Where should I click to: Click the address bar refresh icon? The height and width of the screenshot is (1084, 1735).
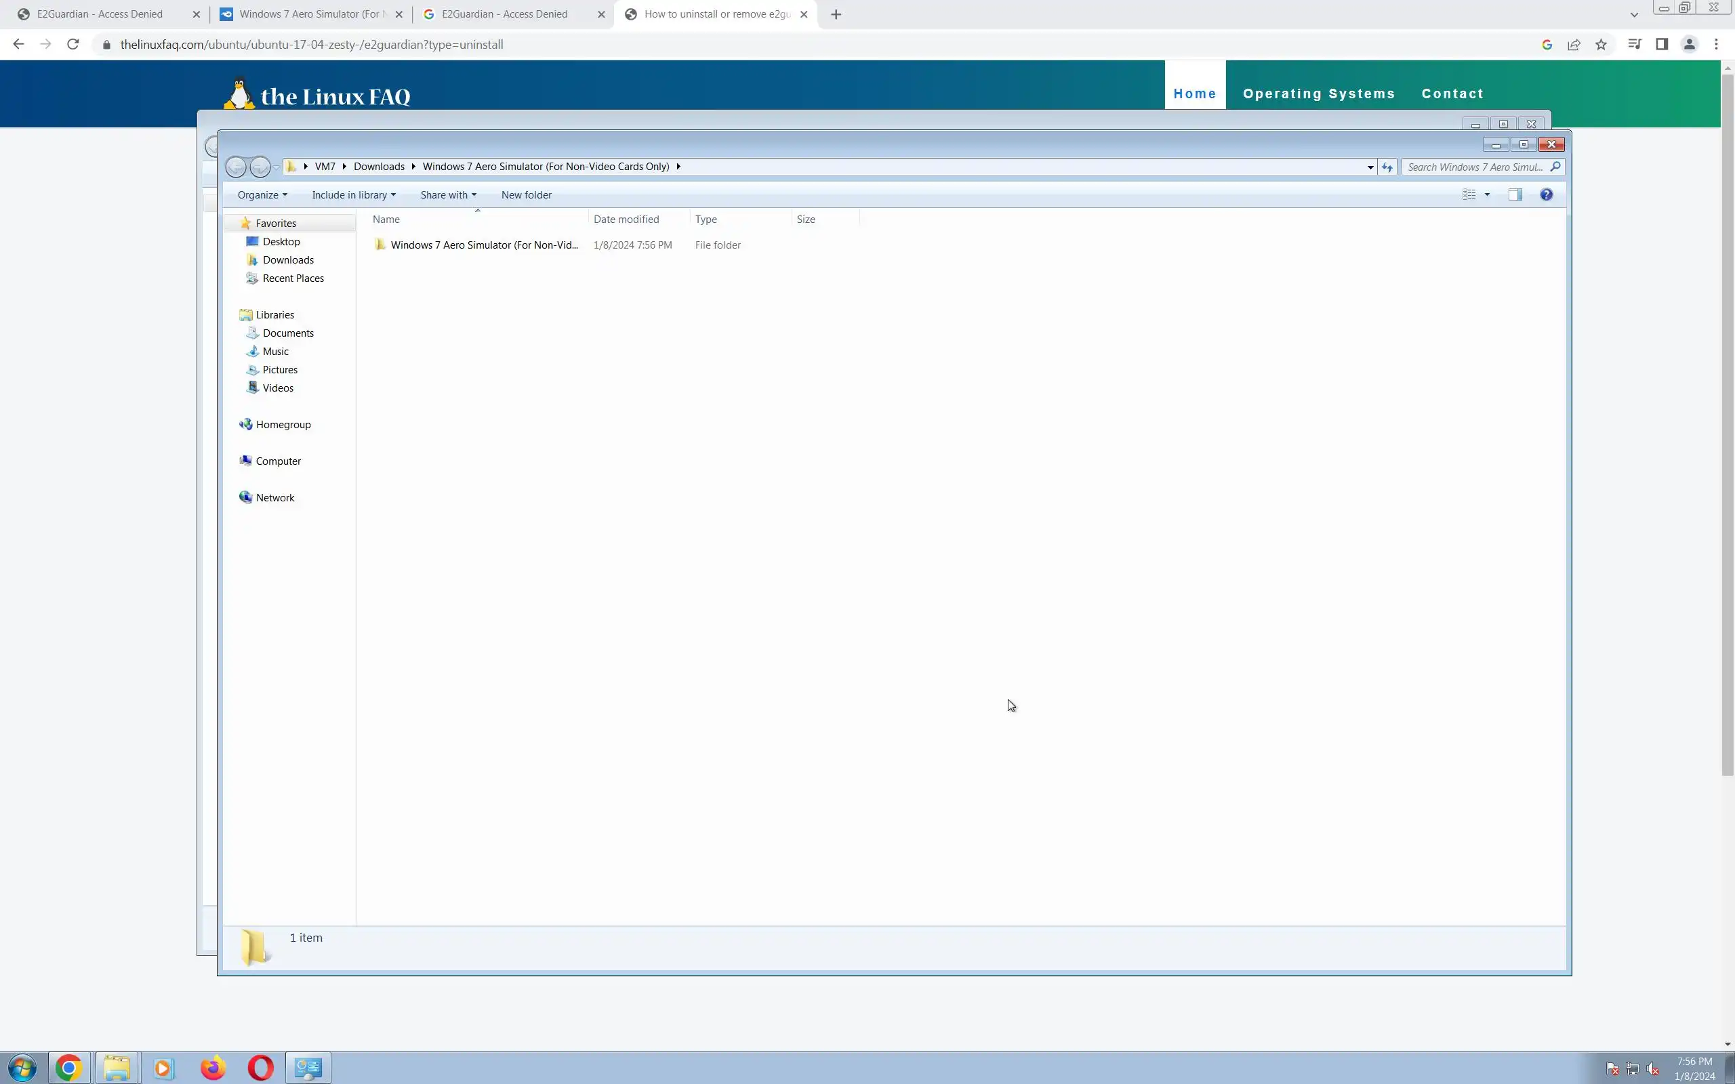click(x=1387, y=167)
